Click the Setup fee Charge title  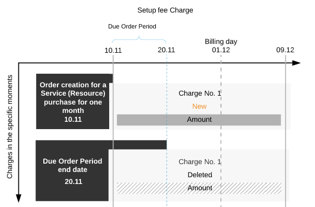click(165, 10)
